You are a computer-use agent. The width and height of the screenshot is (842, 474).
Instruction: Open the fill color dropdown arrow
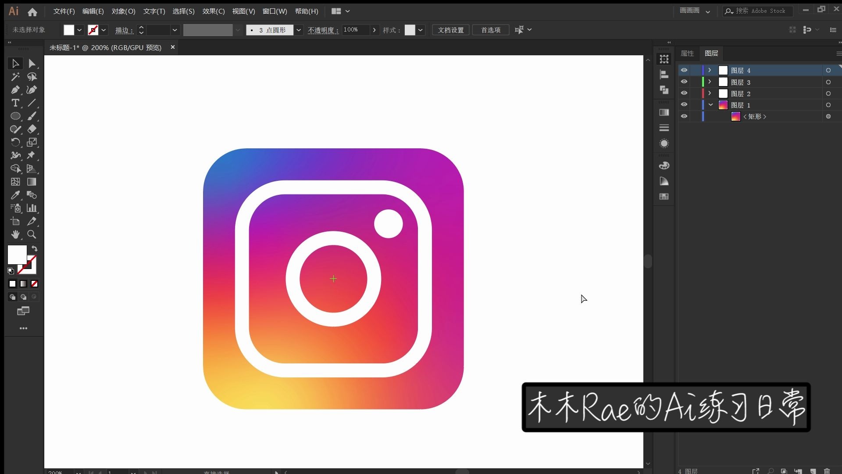point(79,30)
